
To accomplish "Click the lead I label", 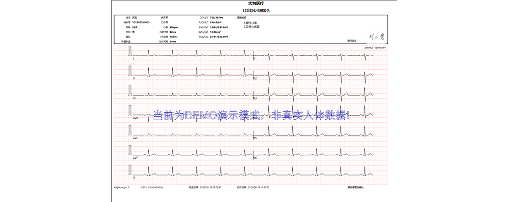I will tap(133, 59).
